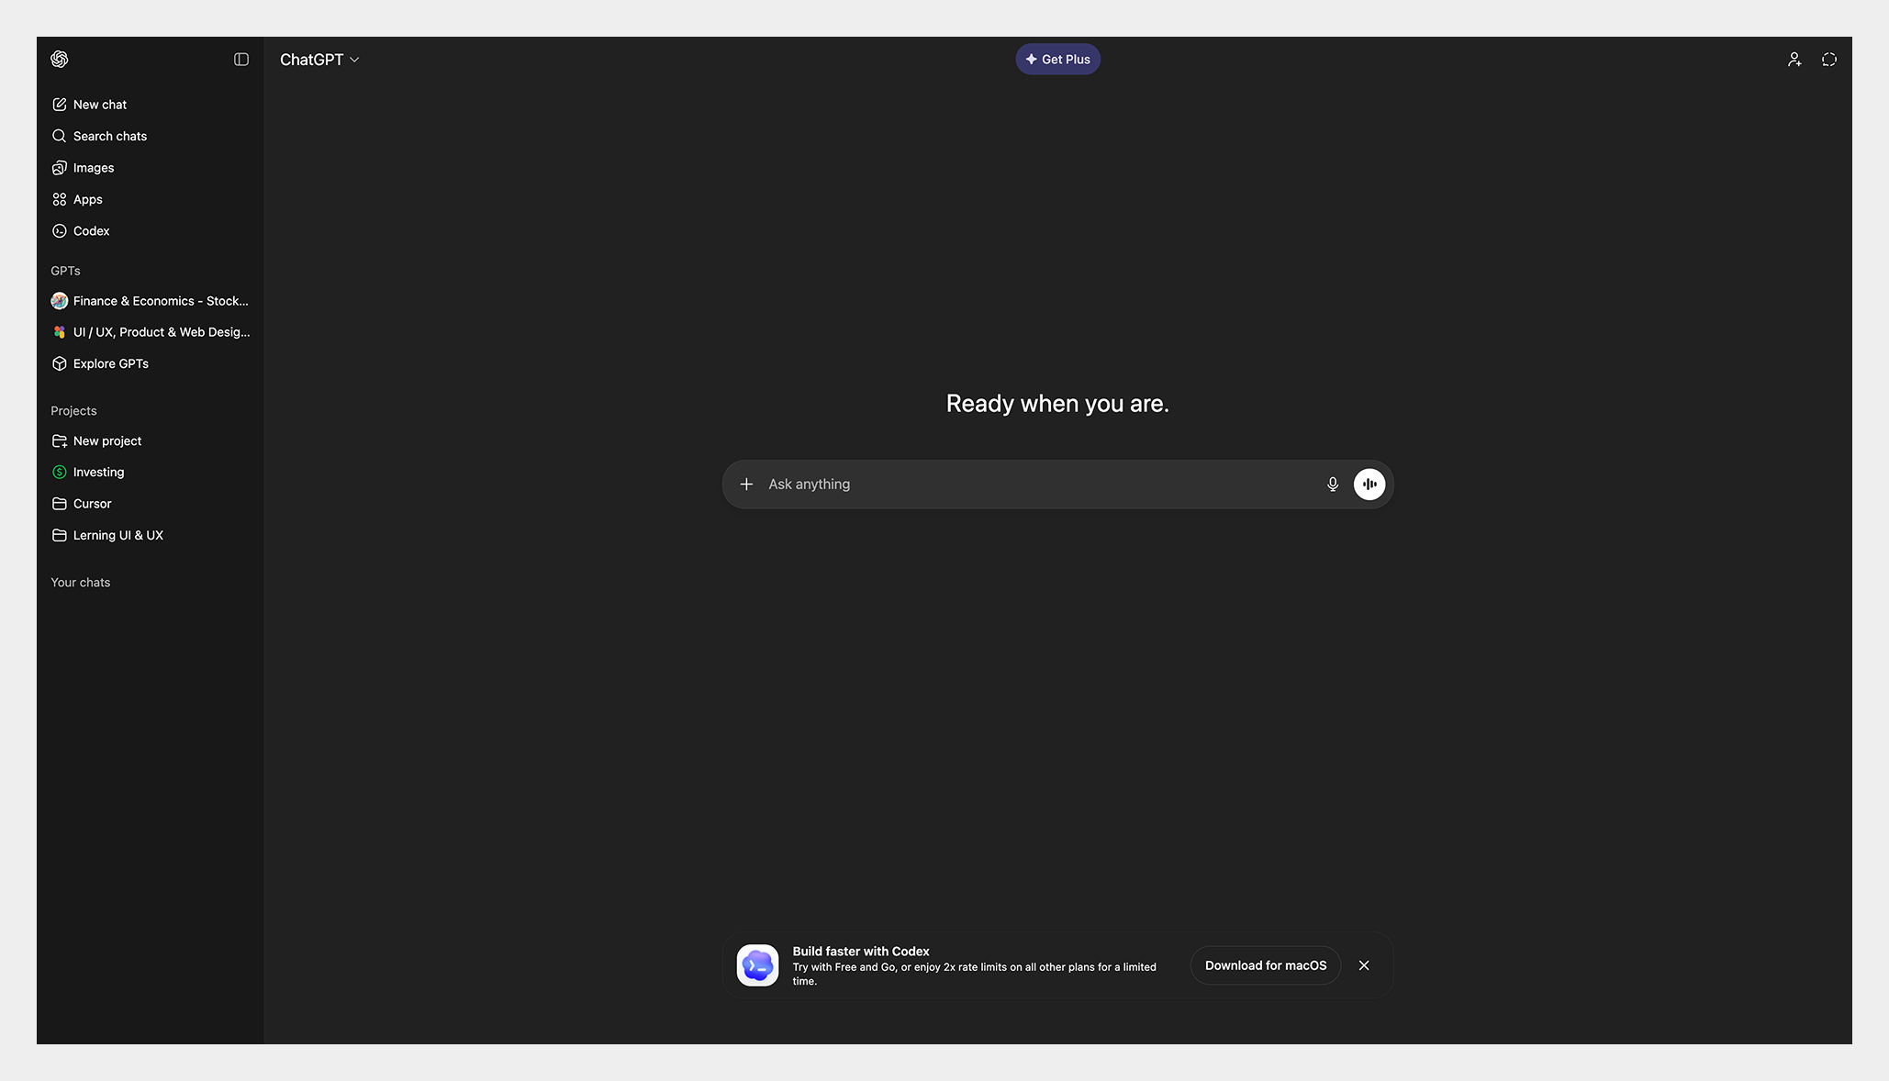Open the Investing project
The height and width of the screenshot is (1081, 1889).
click(98, 473)
